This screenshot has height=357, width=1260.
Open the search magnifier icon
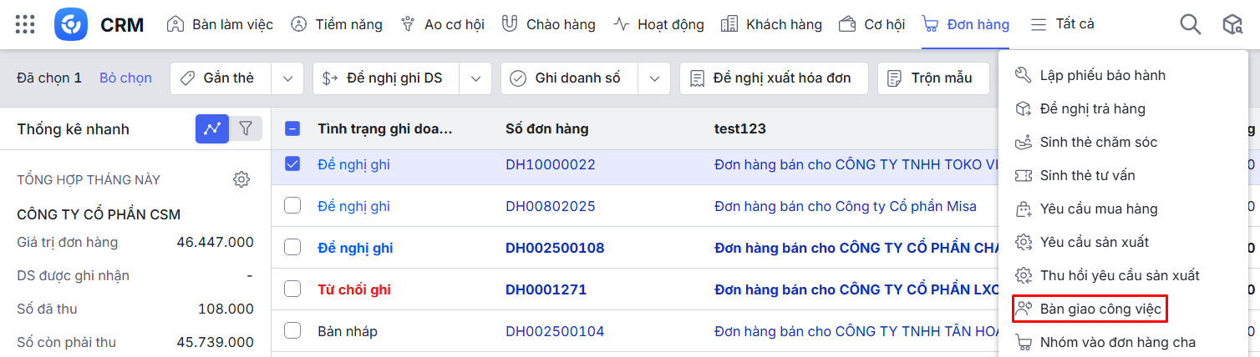coord(1190,24)
